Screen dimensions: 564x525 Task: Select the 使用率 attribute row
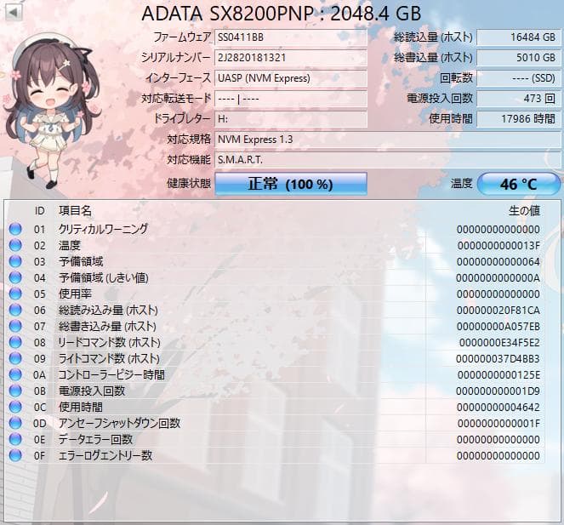coord(275,294)
